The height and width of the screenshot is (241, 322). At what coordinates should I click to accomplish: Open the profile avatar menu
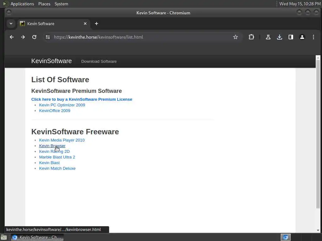302,37
